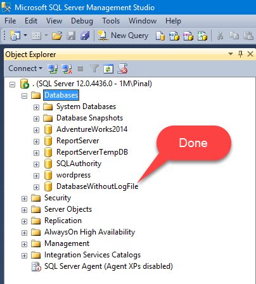256x284 pixels.
Task: Open the Debug menu
Action: pyautogui.click(x=82, y=21)
